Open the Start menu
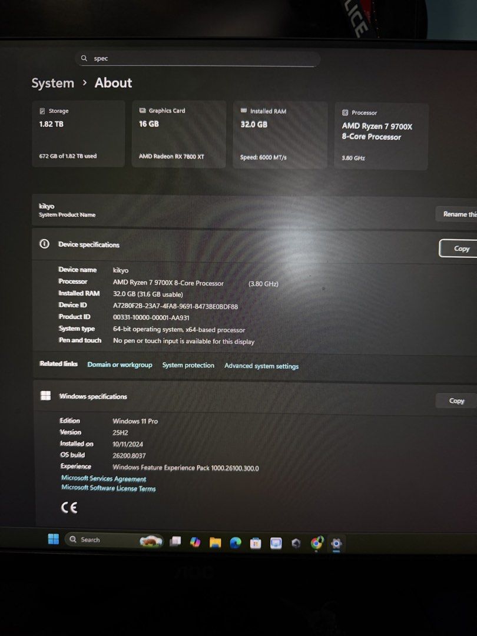 point(53,539)
